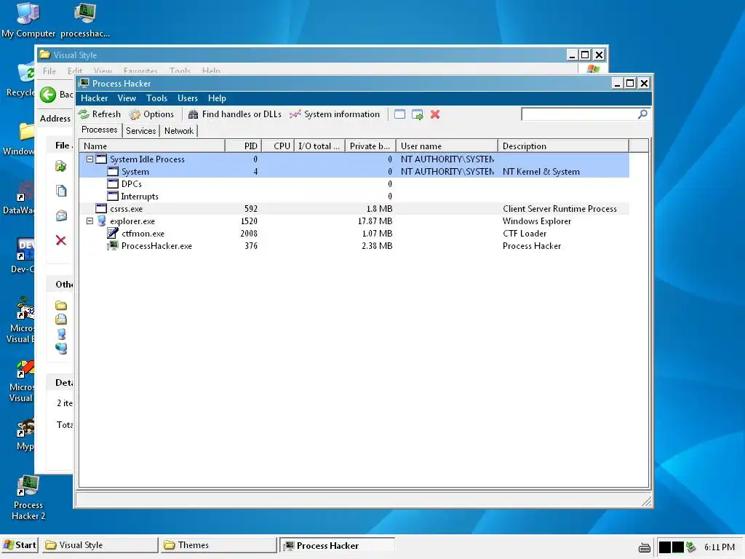
Task: Click the copy file icon in Visual Style sidebar
Action: 61,191
